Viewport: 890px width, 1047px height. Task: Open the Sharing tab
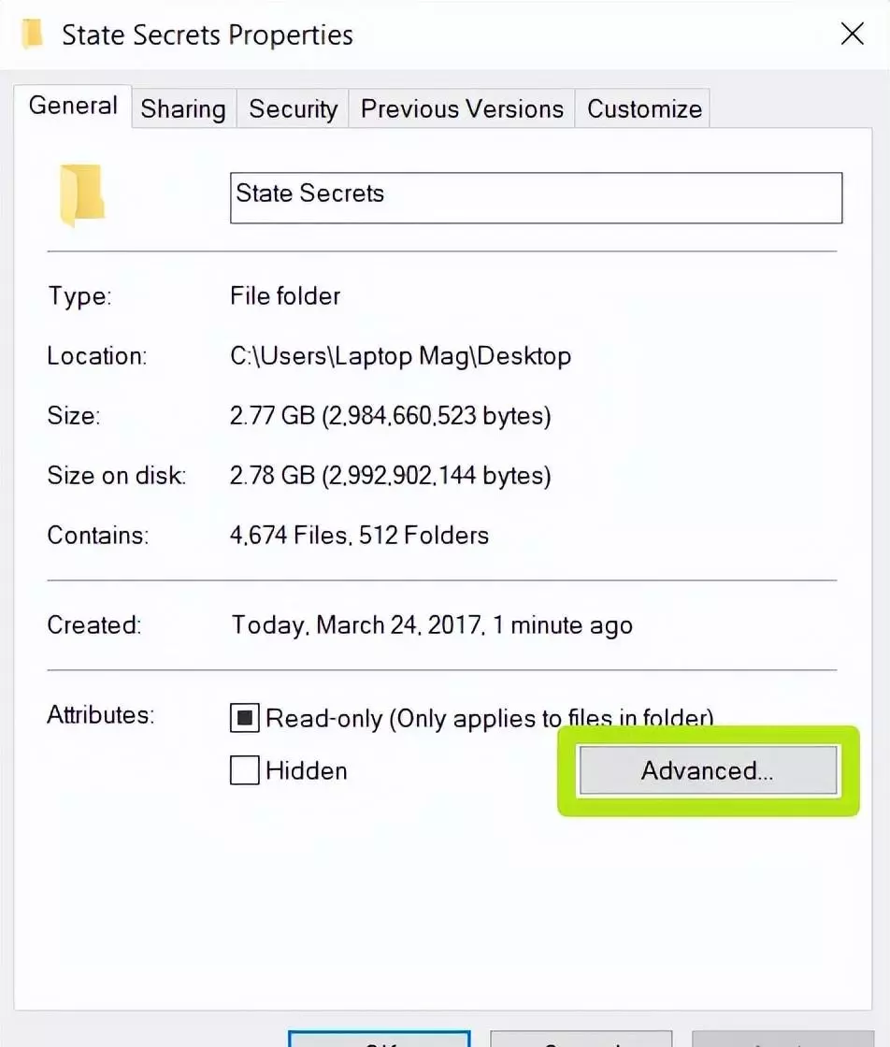point(183,108)
